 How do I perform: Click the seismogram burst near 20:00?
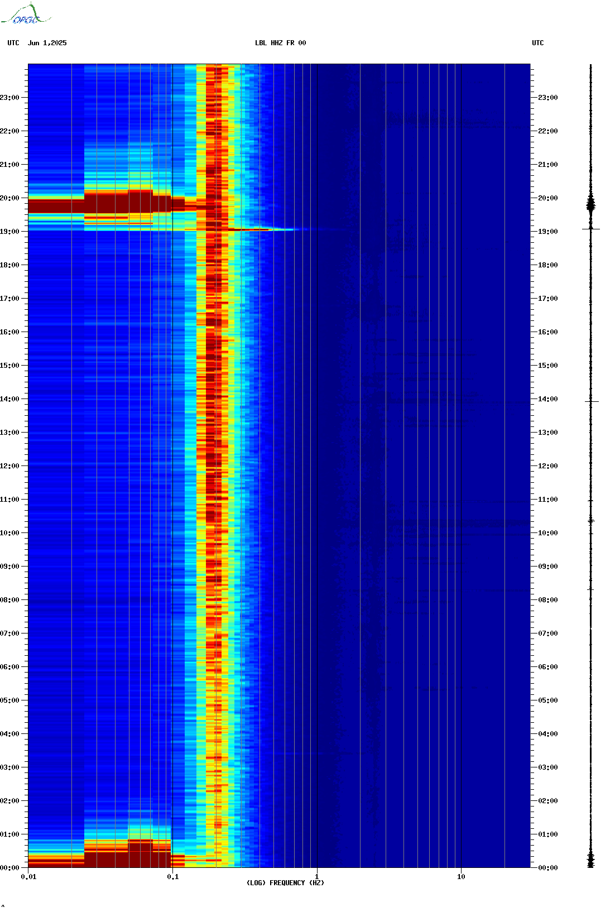click(x=591, y=204)
